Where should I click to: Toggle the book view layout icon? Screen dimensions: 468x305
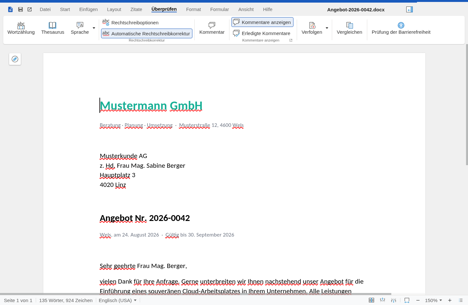point(371,300)
